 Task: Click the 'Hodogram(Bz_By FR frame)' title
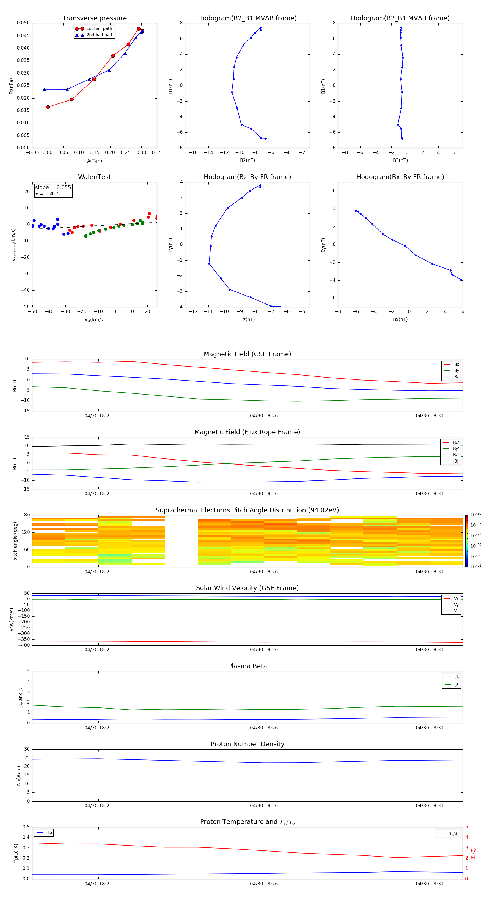coord(247,177)
